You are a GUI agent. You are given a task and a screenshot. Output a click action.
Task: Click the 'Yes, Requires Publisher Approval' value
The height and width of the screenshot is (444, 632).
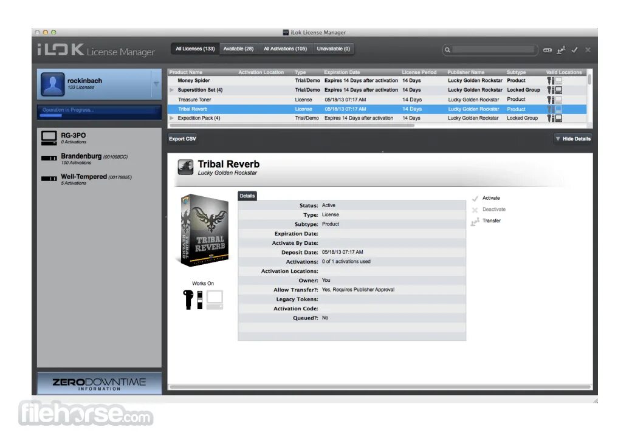358,290
